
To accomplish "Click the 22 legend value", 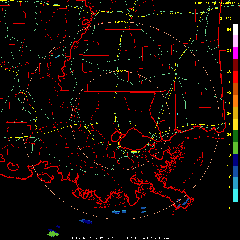I will coord(229,145).
